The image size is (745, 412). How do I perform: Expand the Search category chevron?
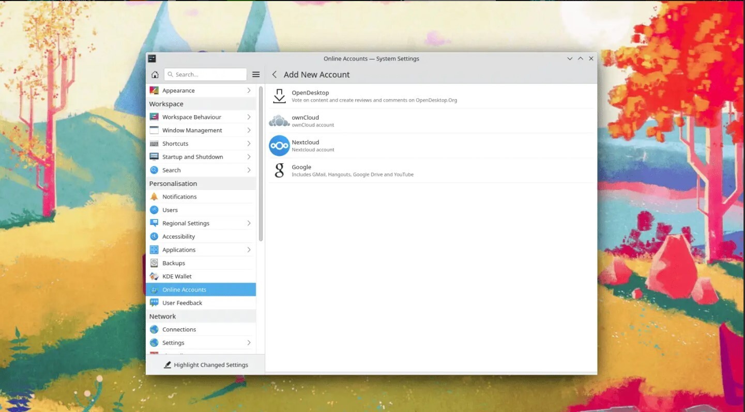point(249,170)
